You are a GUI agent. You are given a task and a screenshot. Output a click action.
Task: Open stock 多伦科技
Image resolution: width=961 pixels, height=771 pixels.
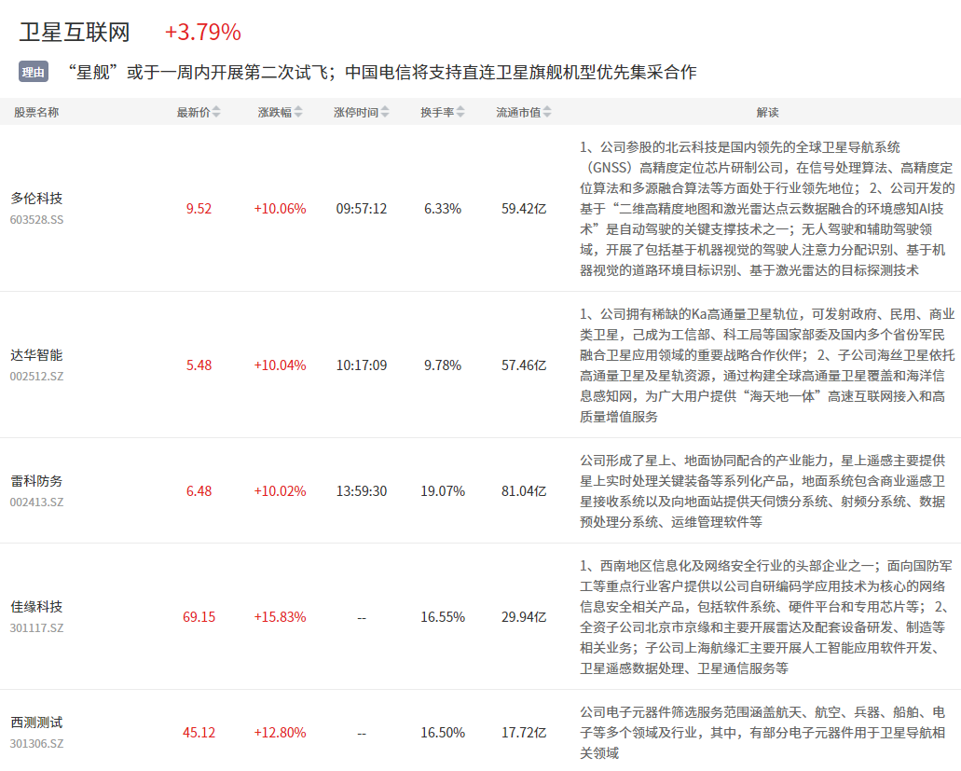[x=36, y=198]
